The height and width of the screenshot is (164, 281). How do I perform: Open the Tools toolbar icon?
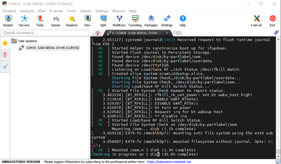click(x=40, y=21)
